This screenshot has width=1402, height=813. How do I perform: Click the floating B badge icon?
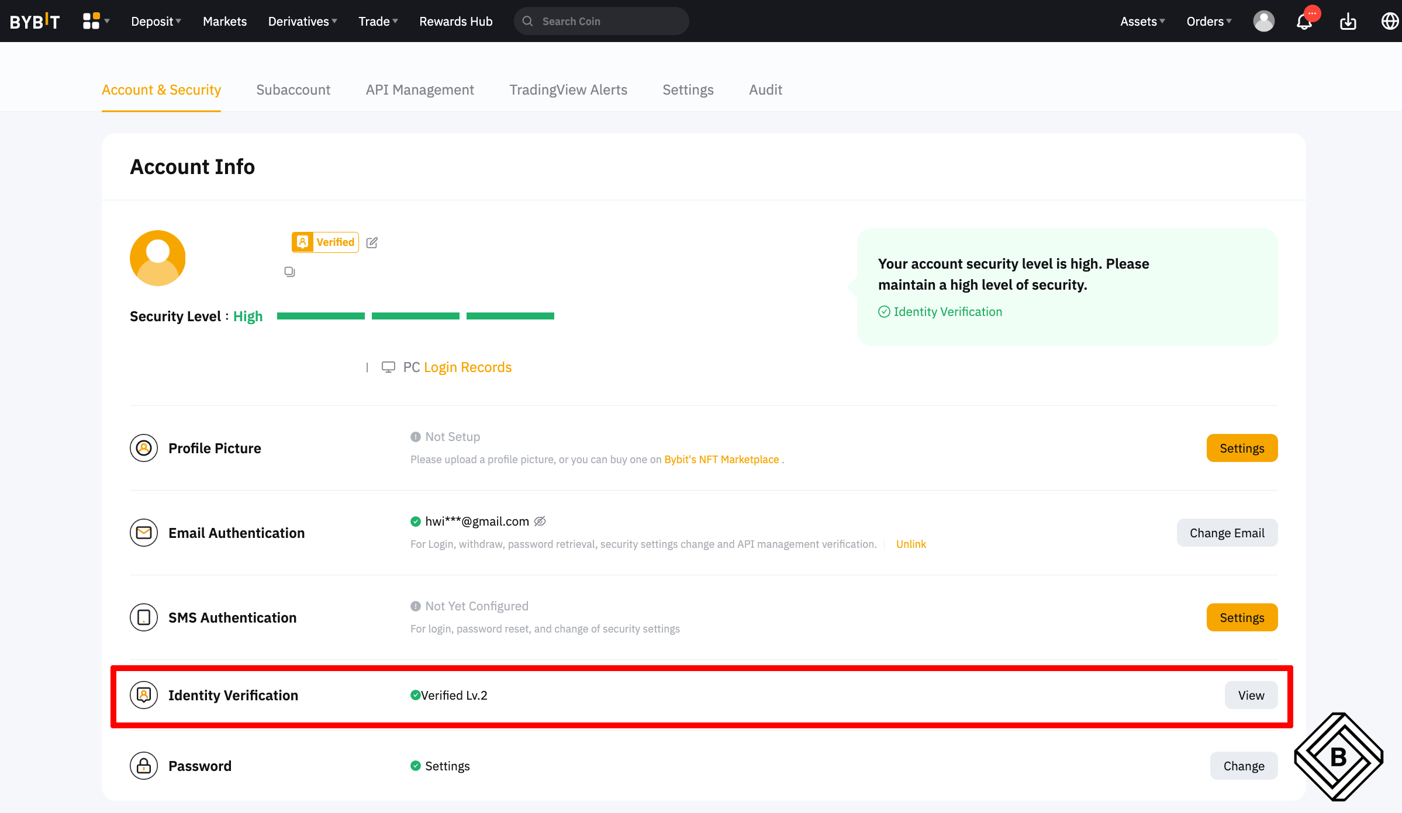(1338, 757)
